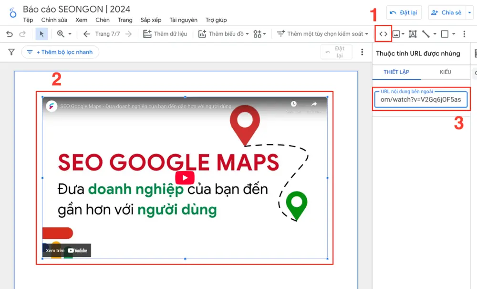Open toolbar more options menu

(464, 34)
